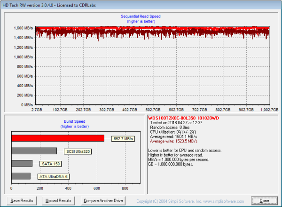Click the Average read 1604.1 MB/s line
282x207 pixels.
pos(172,136)
